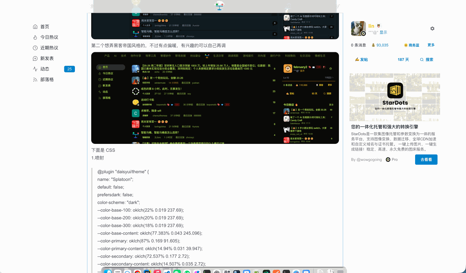Click code line color-scheme: "dark";
Viewport: 466px width, 273px height.
[119, 203]
